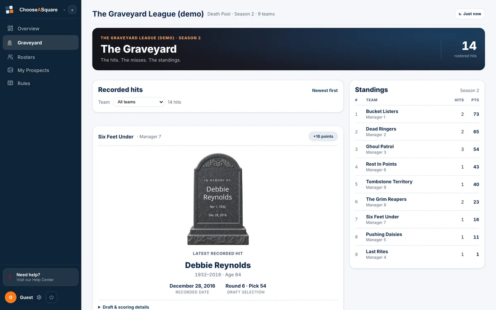Click the Rosters people icon
Screen dimensions: 496x310
(x=10, y=57)
